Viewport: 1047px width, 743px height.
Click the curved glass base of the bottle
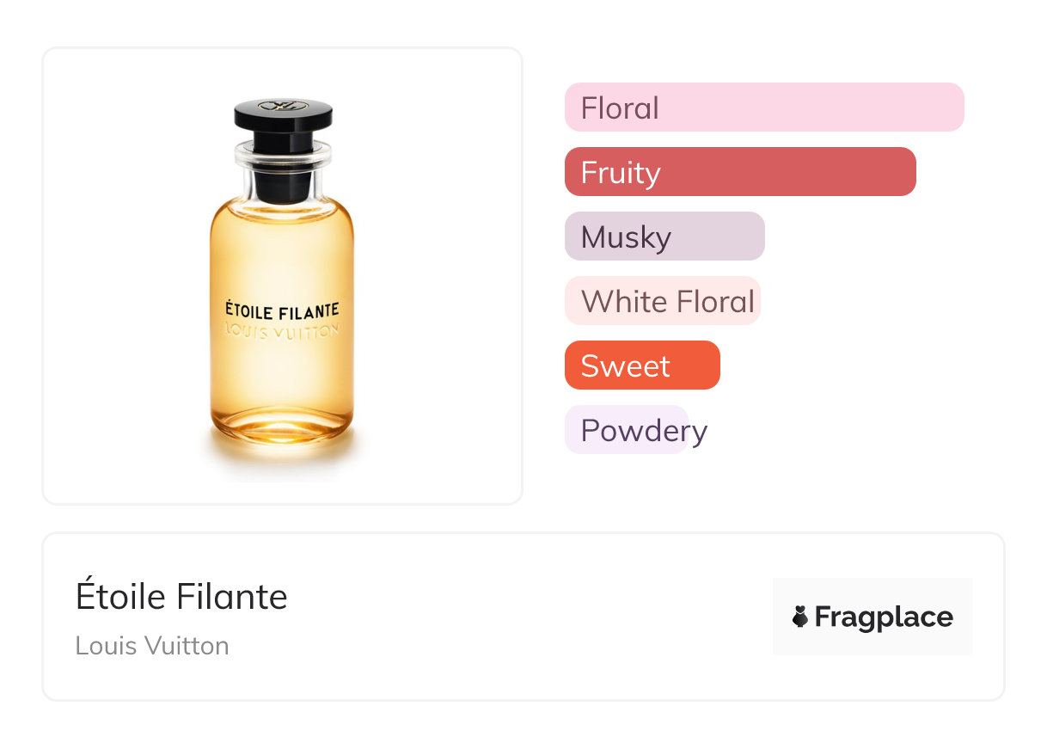[283, 424]
